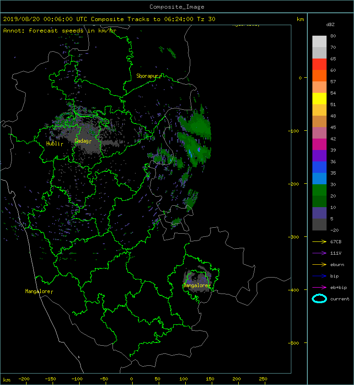The image size is (354, 385).
Task: Select the royal blue swatch between 36 and 35
Action: (x=319, y=167)
